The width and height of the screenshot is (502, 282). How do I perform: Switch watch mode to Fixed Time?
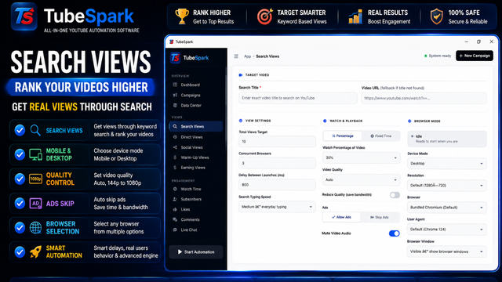click(380, 136)
